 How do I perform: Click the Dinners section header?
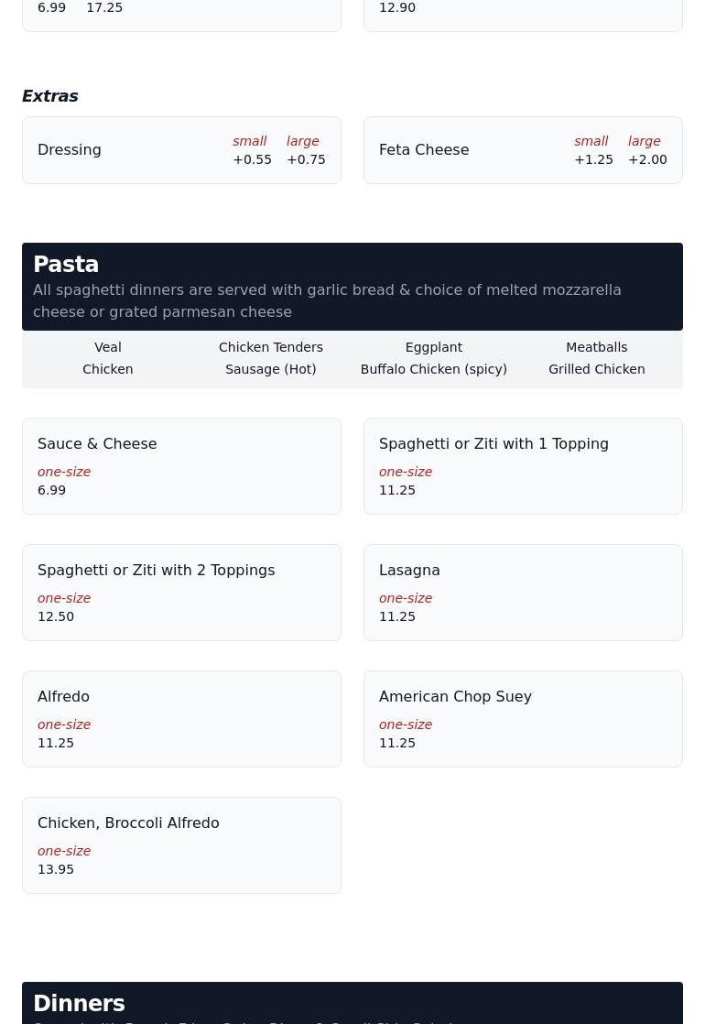click(79, 1004)
